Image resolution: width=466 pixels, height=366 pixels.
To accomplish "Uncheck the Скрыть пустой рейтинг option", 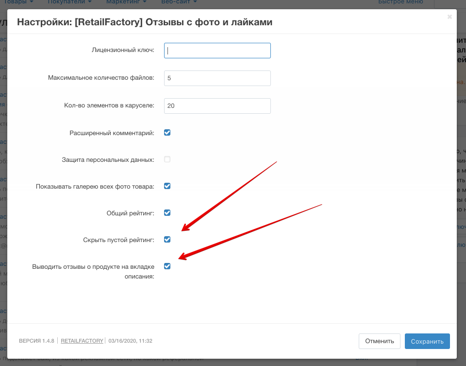I will (167, 240).
